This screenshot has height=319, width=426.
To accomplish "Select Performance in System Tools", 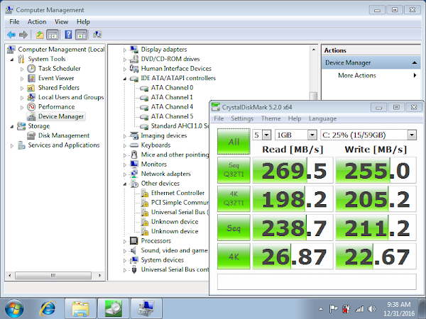I will click(57, 107).
